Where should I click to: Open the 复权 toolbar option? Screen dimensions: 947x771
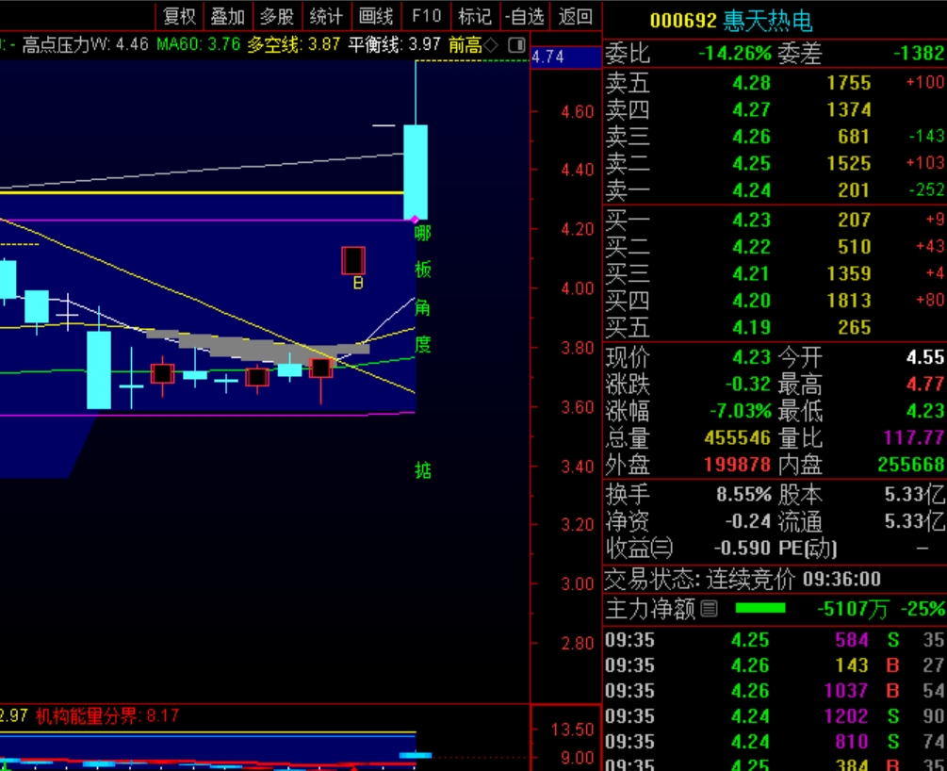tap(180, 16)
